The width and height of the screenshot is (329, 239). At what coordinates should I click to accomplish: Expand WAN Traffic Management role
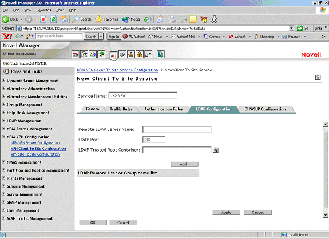pos(3,218)
